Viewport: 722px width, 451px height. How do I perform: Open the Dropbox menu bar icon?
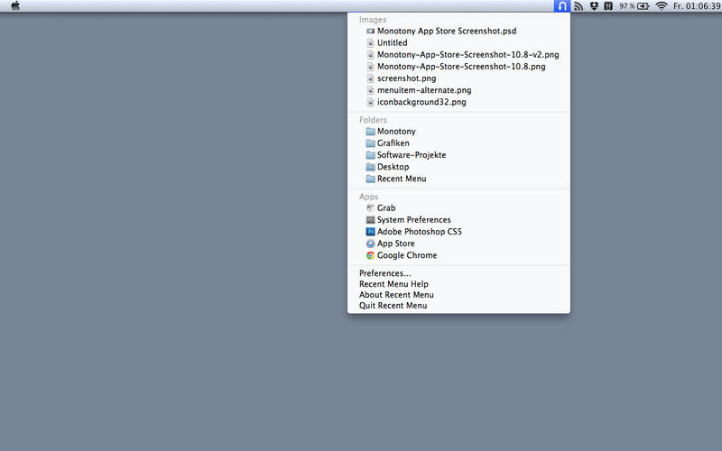click(x=594, y=6)
